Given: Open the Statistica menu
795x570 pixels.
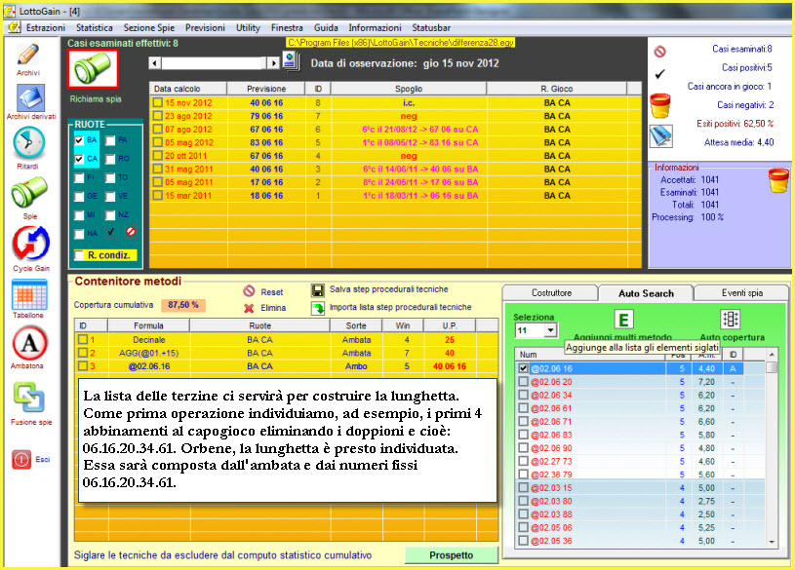Looking at the screenshot, I should (x=95, y=27).
